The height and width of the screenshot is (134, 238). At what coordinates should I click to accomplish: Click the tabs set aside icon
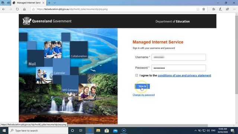pos(3,3)
